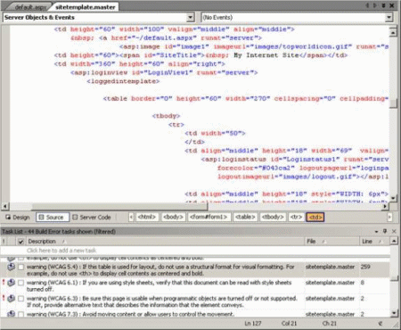This screenshot has height=330, width=401.
Task: Click the WCAG 7.3 build error icon
Action: (12, 313)
